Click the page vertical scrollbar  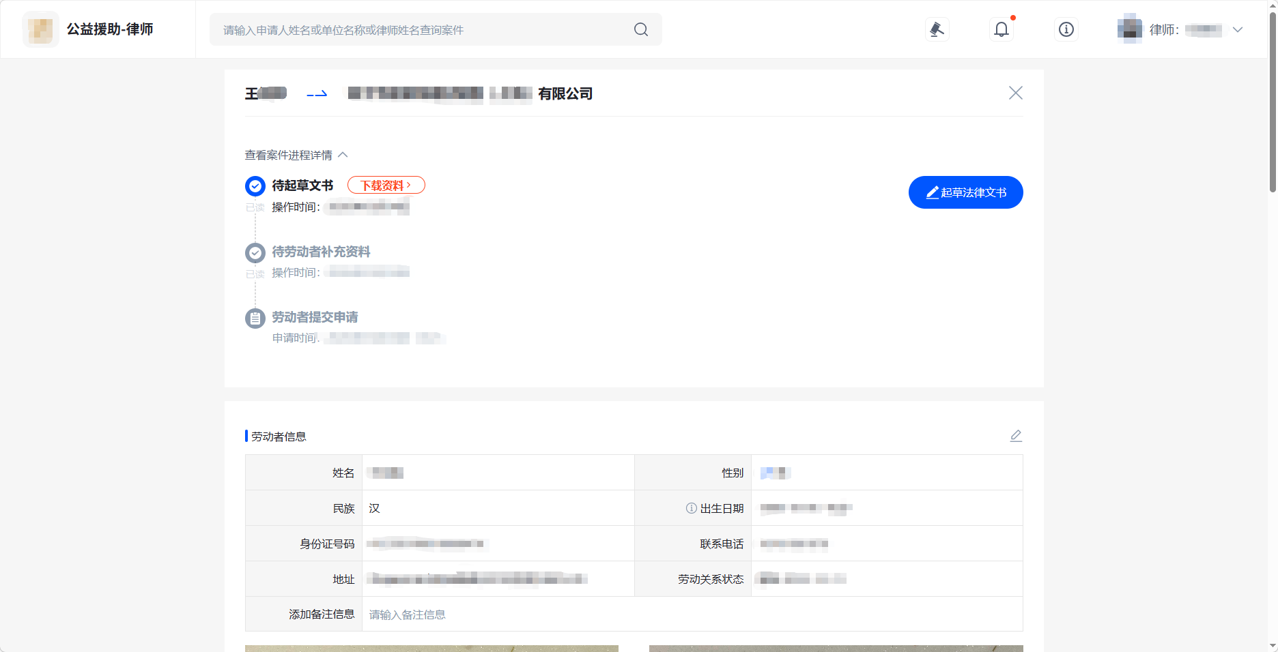(x=1272, y=102)
